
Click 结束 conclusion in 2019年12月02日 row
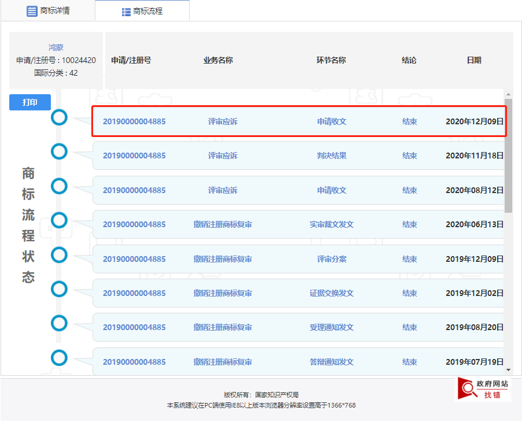(409, 293)
